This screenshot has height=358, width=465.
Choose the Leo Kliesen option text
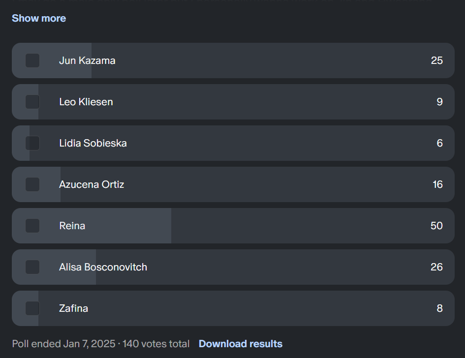click(86, 102)
